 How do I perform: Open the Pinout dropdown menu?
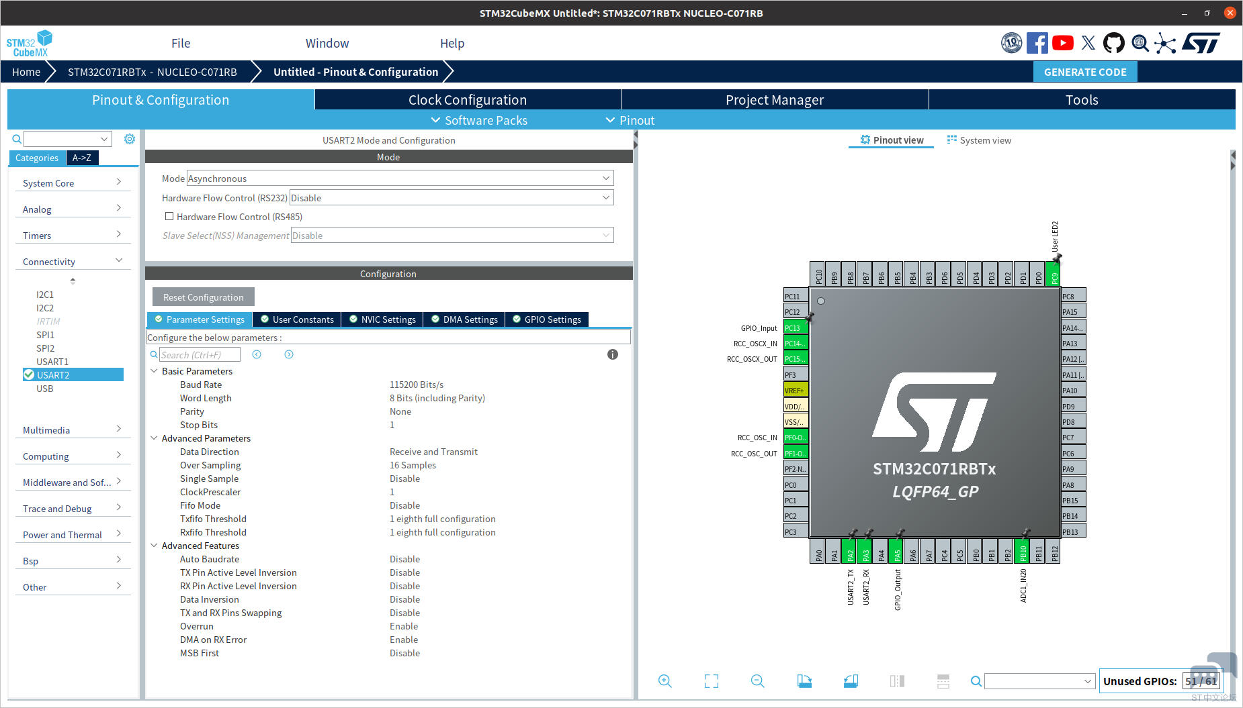pos(630,120)
